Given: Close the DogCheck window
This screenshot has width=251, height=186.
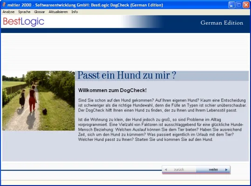Looking at the screenshot, I should click(x=246, y=5).
